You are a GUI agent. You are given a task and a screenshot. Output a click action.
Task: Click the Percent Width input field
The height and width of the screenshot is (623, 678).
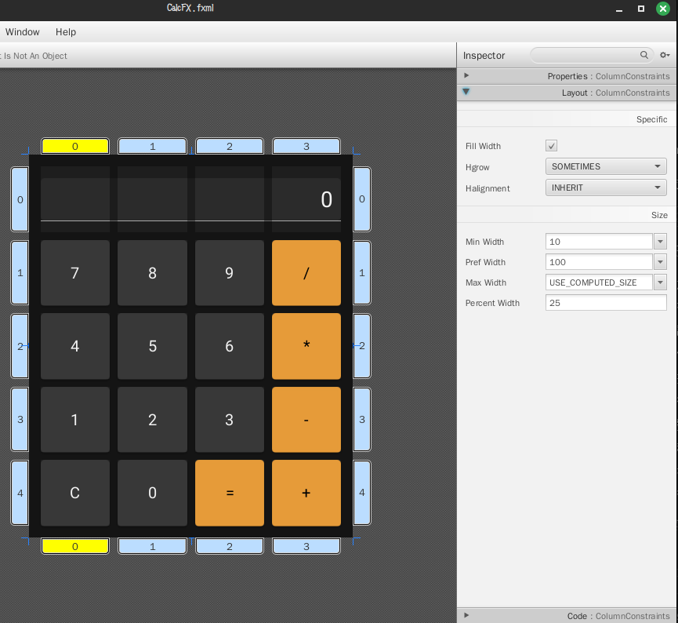606,303
